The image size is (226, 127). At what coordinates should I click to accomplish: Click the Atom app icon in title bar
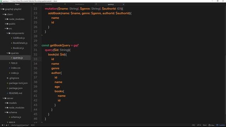tap(1, 1)
